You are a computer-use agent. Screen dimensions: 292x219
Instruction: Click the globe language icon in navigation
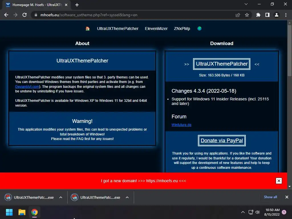(199, 29)
